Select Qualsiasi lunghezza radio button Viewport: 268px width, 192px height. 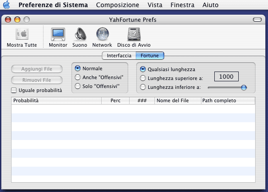[x=143, y=69]
